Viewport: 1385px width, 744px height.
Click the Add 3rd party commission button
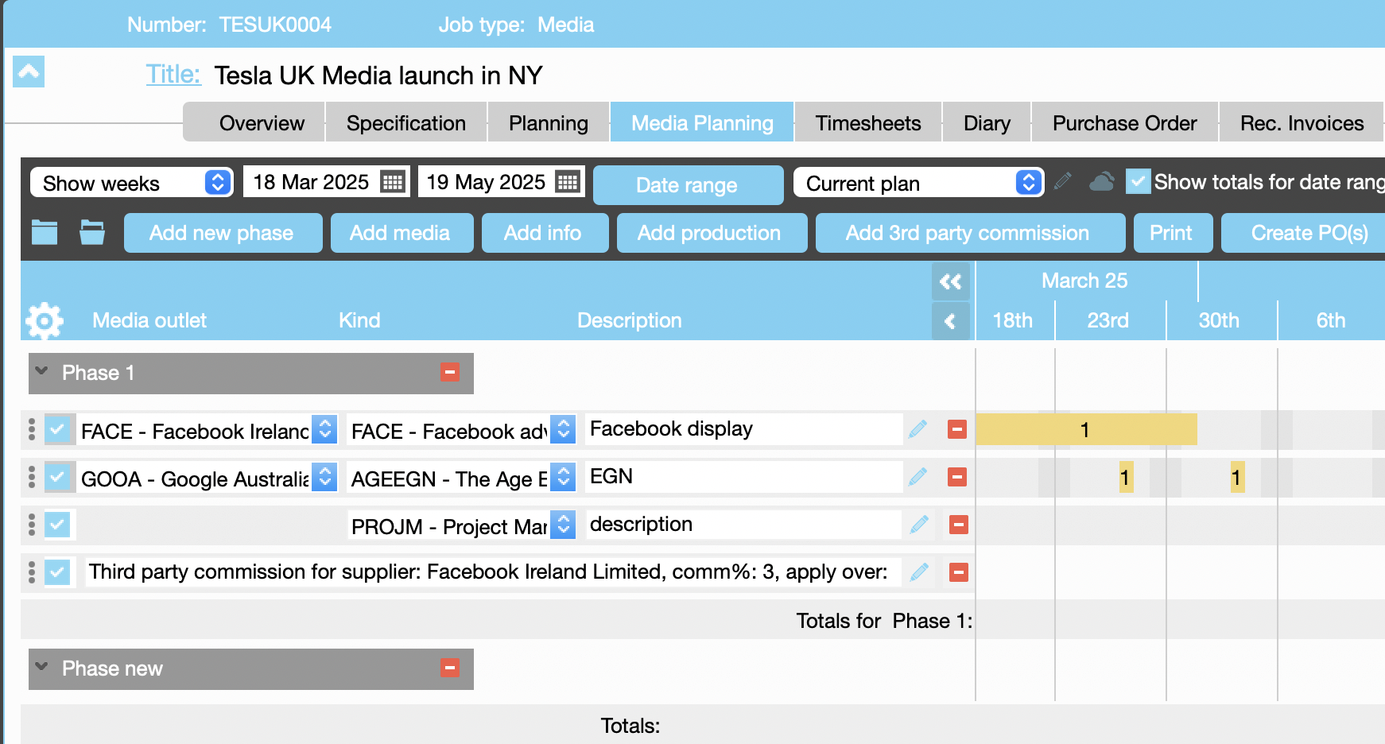pyautogui.click(x=970, y=232)
